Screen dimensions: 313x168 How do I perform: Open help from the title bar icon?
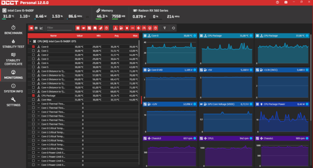point(277,2)
